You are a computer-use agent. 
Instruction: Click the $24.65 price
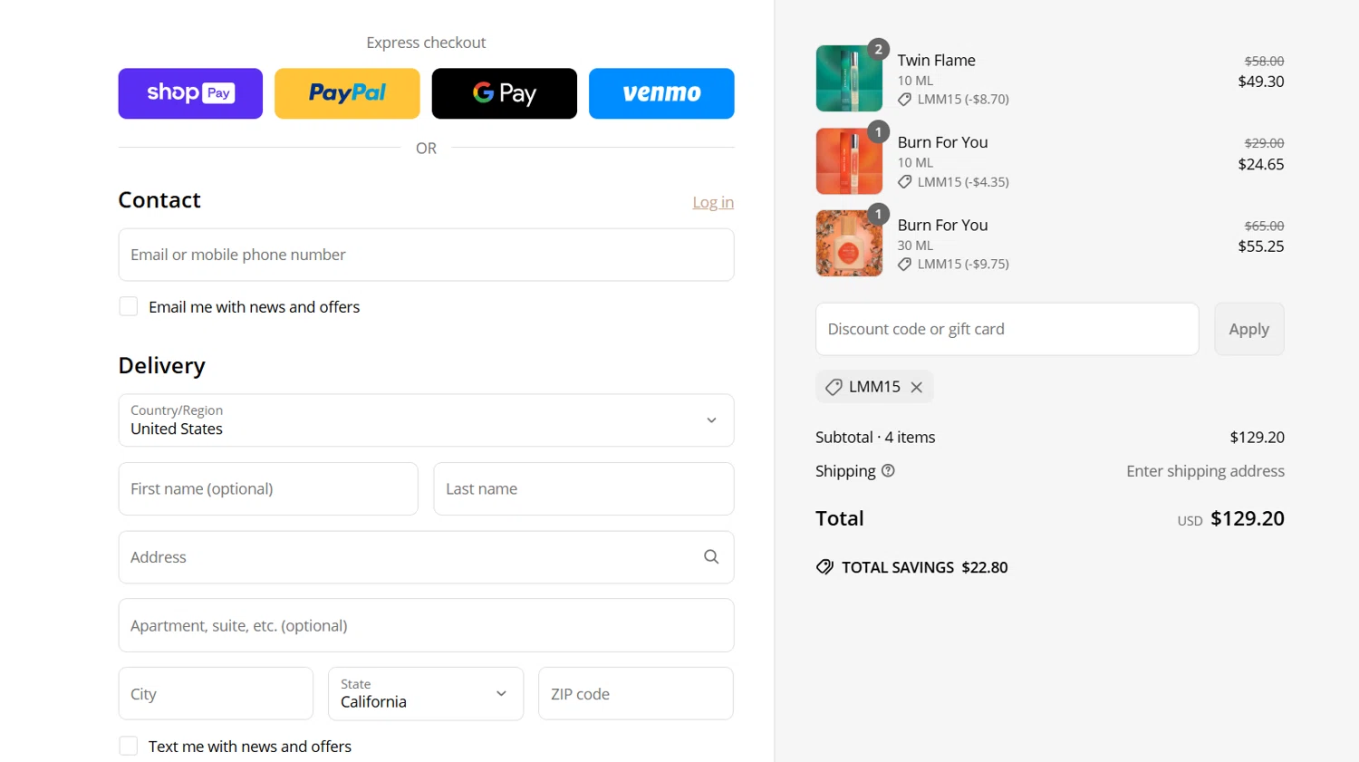tap(1261, 164)
